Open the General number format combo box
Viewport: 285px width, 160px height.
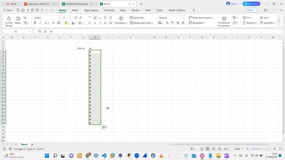coord(171,18)
